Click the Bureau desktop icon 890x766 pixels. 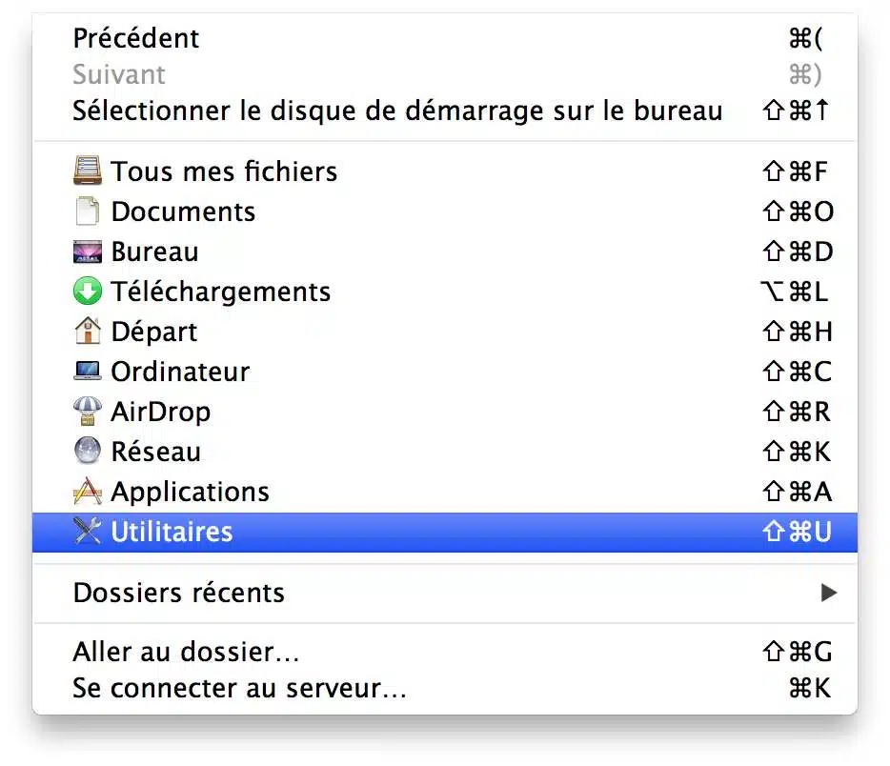pyautogui.click(x=88, y=252)
